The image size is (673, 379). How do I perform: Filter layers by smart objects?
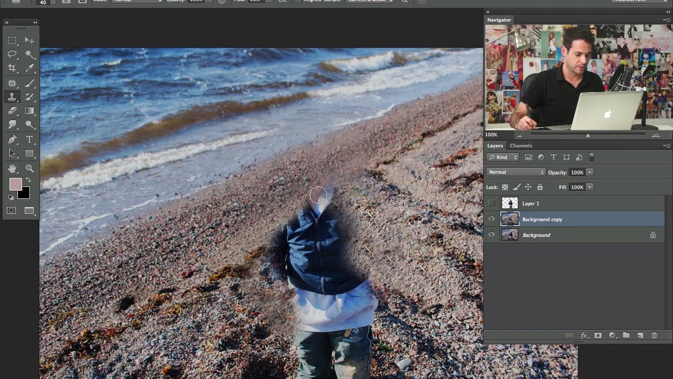[x=579, y=158]
